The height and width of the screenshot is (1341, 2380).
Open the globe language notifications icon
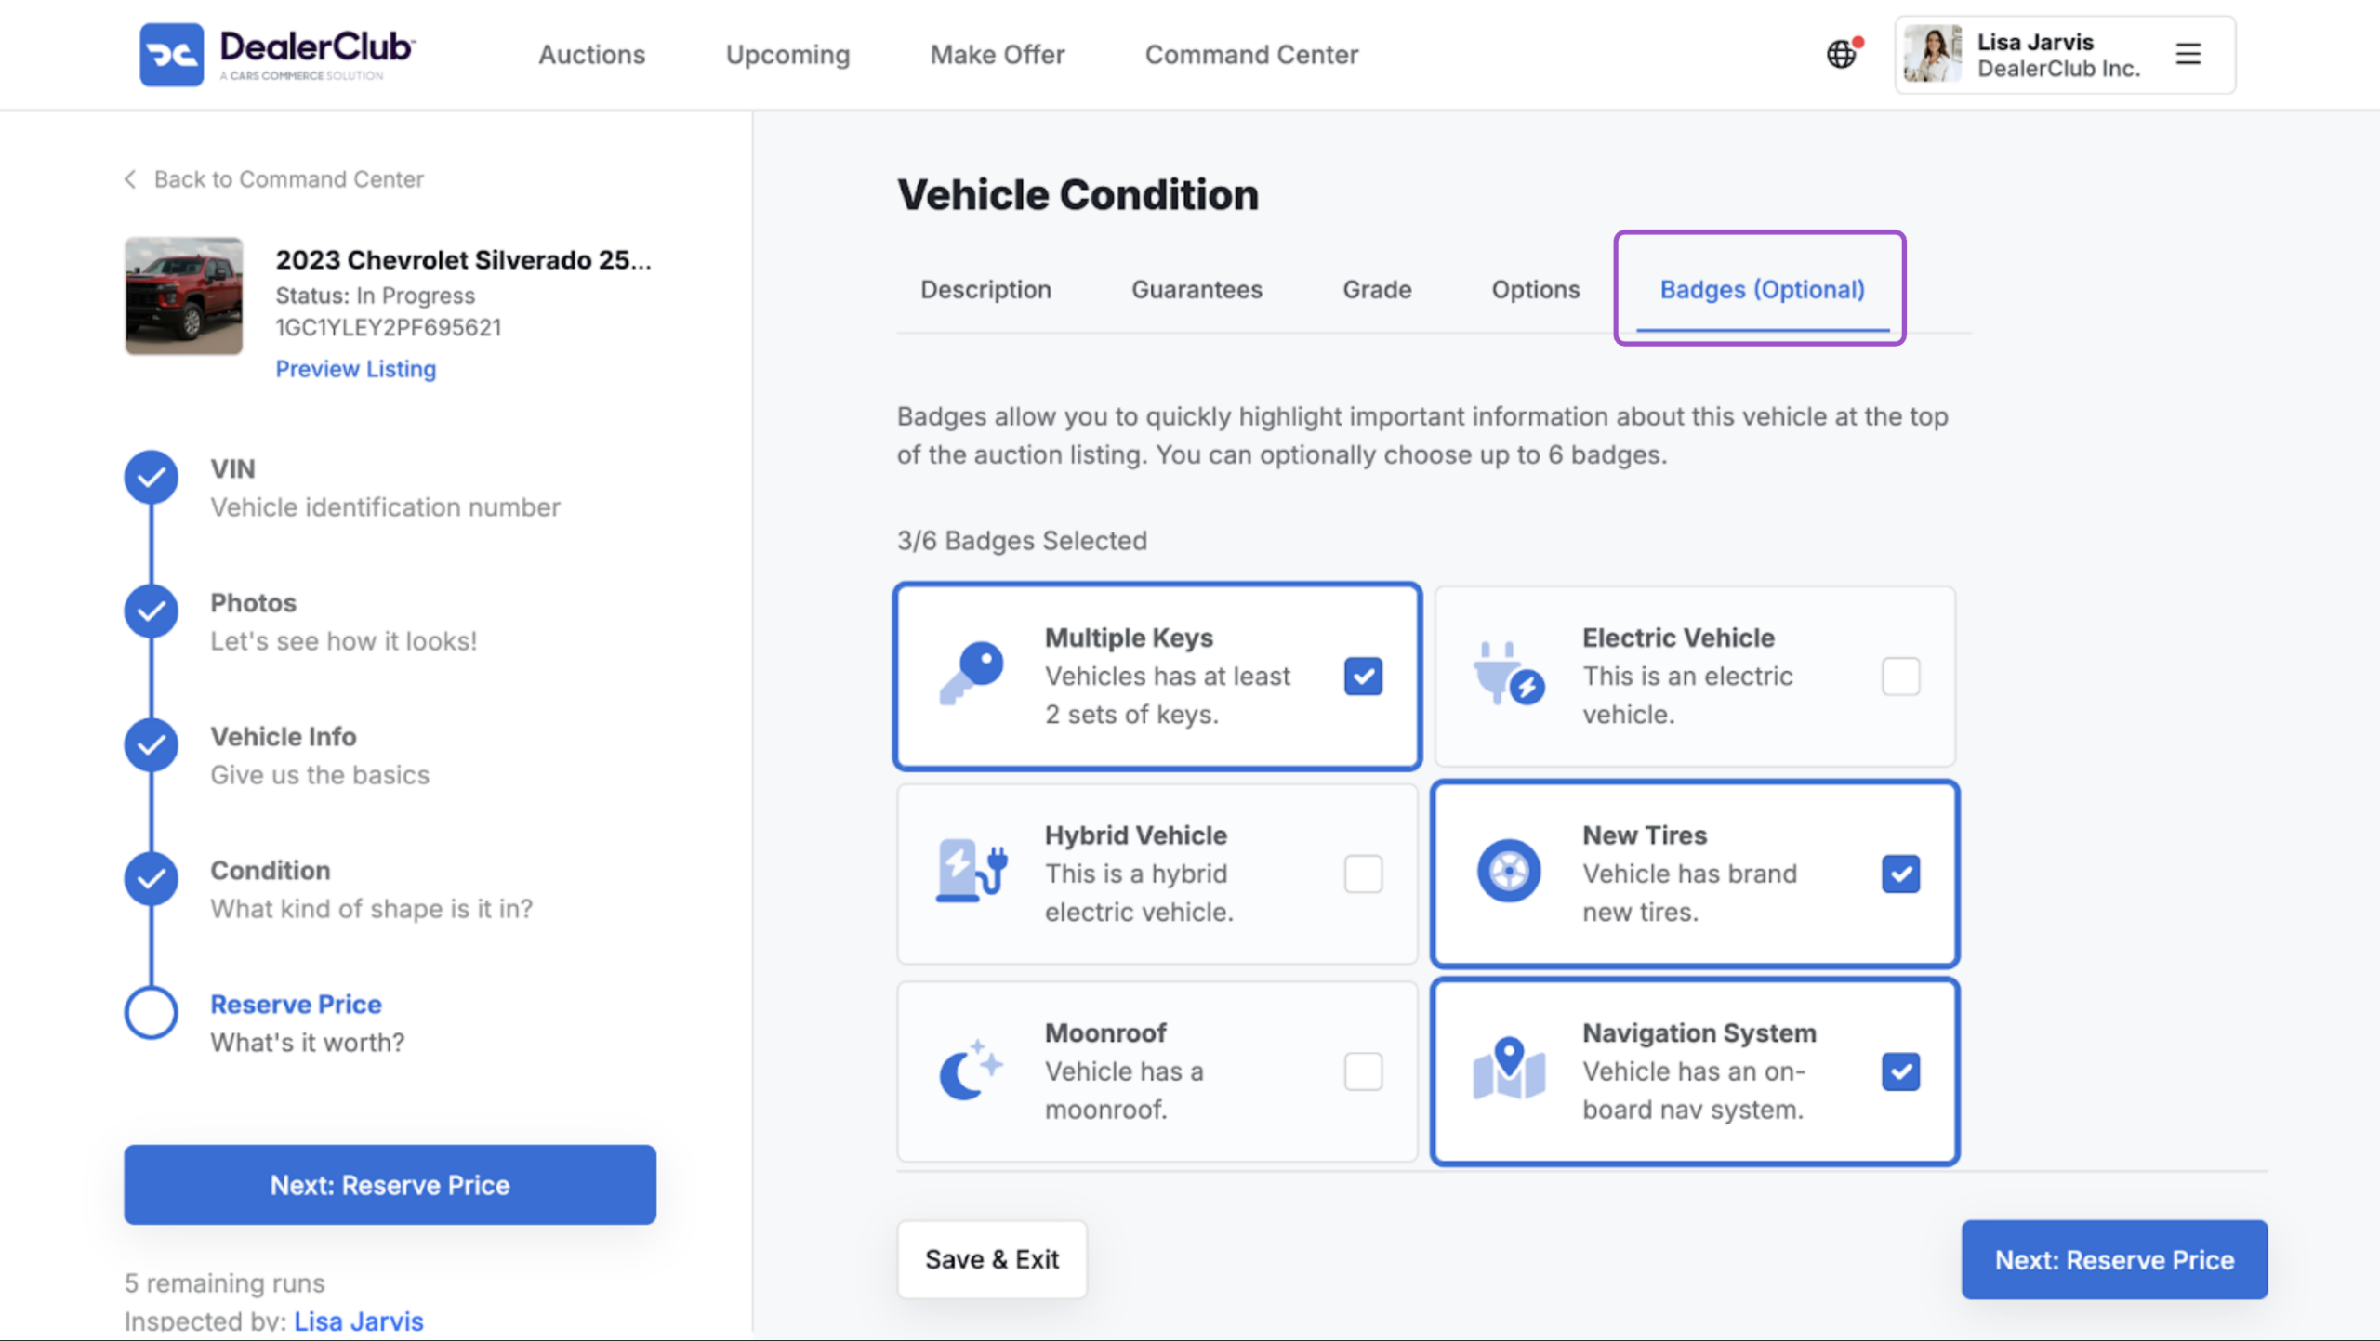point(1843,54)
